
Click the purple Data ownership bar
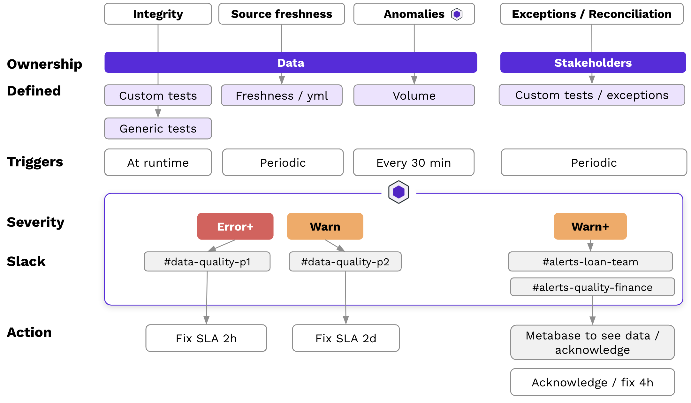click(291, 63)
